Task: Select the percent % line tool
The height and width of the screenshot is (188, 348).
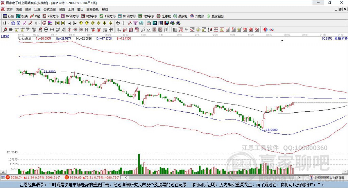Action: click(187, 30)
